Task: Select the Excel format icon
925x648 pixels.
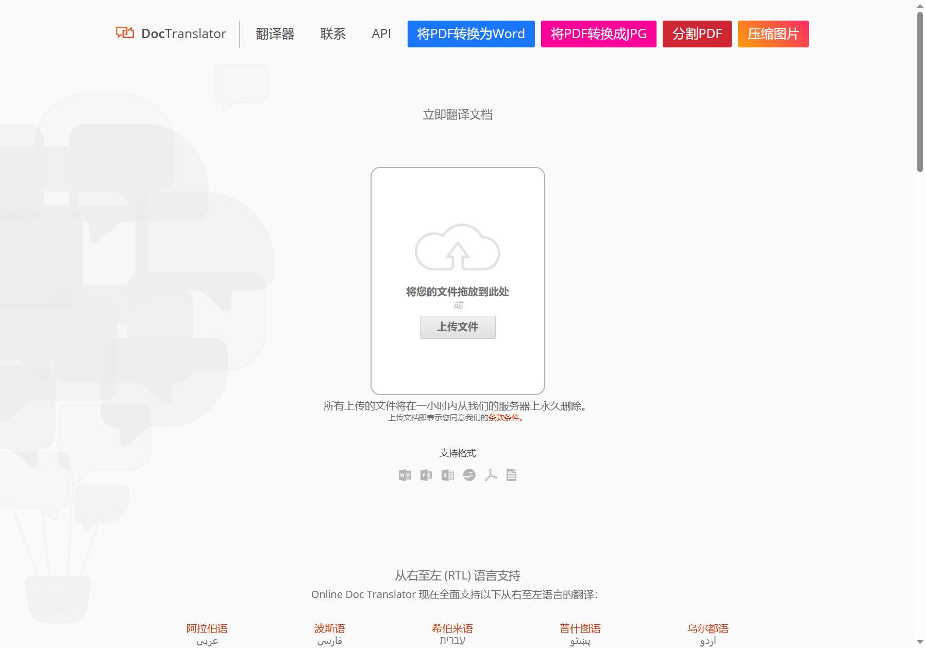Action: [448, 475]
